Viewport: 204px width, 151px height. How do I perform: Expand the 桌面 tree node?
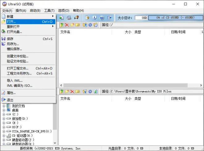(x=4, y=110)
